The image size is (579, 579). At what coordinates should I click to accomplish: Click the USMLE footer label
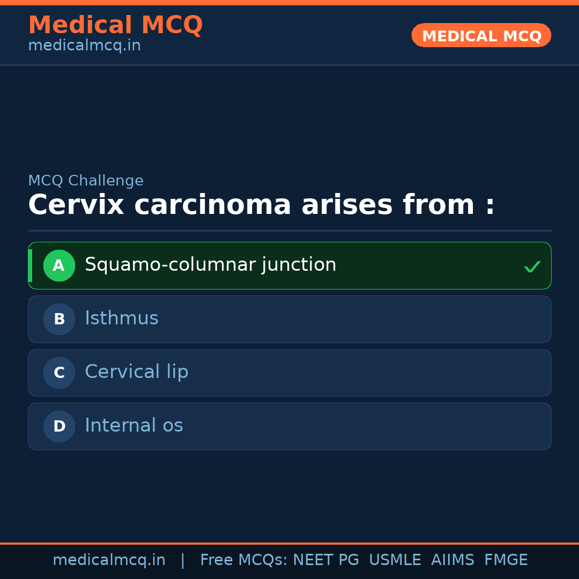[395, 560]
